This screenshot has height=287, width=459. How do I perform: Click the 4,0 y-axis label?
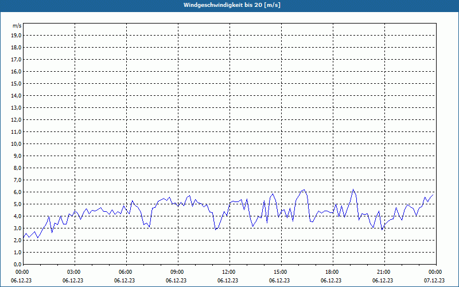tap(17, 216)
